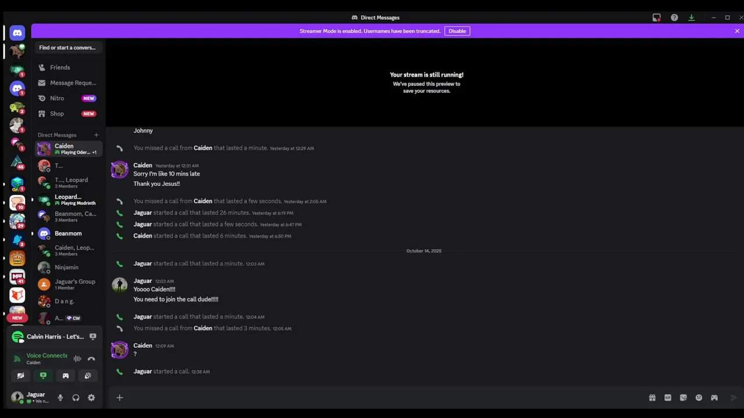The height and width of the screenshot is (418, 744).
Task: Click Jaguar username on 12:03 AM message
Action: pyautogui.click(x=143, y=281)
